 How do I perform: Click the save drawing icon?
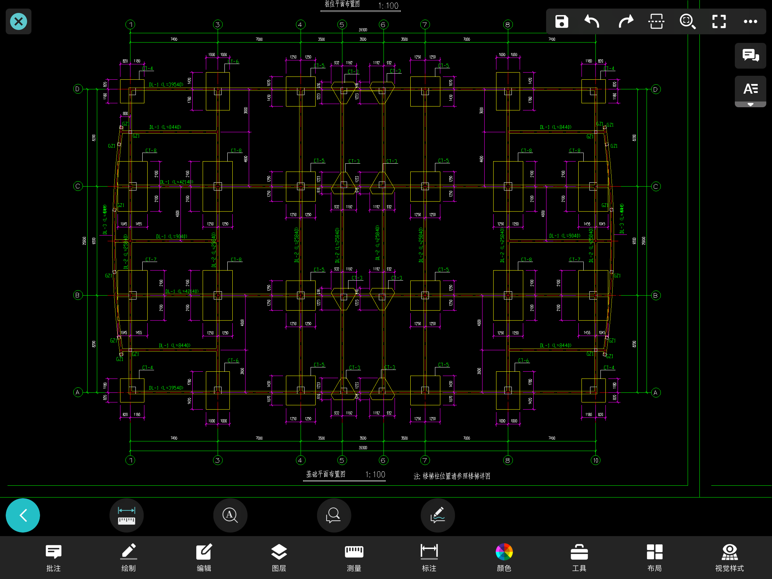[x=561, y=21]
